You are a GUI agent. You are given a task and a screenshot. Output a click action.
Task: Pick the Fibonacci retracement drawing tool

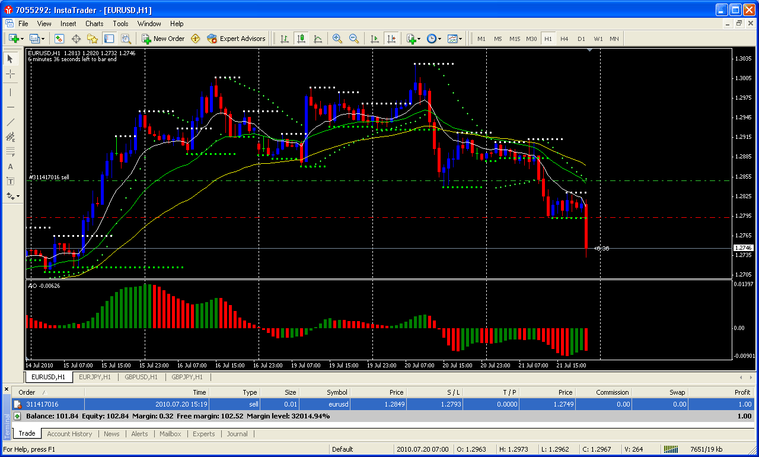[x=11, y=152]
